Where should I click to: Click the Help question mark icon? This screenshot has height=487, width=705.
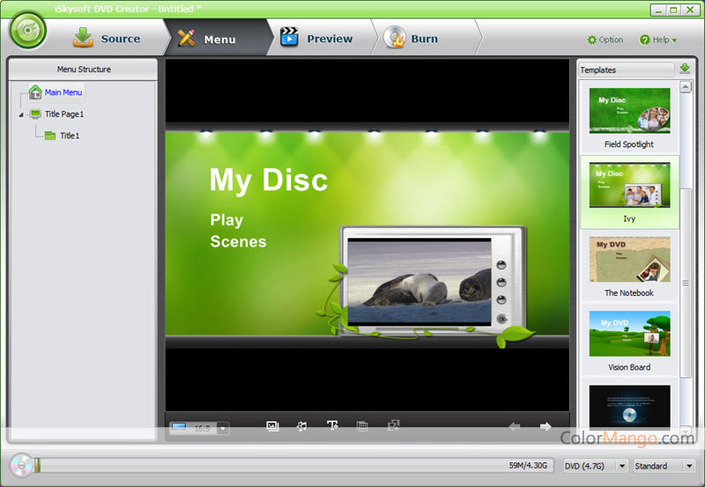(644, 40)
